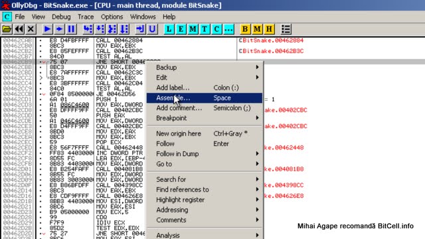
Task: Click comment BitSnake.00462884
Action: (x=273, y=40)
